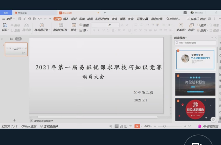Click the 文档未保护 status indicator
Image resolution: width=221 pixels, height=145 pixels.
click(49, 126)
